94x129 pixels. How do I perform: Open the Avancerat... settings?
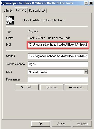[x=77, y=87]
